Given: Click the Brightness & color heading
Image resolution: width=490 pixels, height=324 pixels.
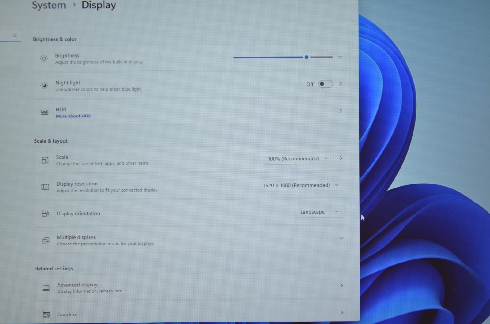Looking at the screenshot, I should [55, 39].
